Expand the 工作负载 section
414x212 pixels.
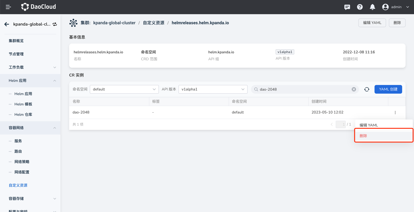(30, 67)
